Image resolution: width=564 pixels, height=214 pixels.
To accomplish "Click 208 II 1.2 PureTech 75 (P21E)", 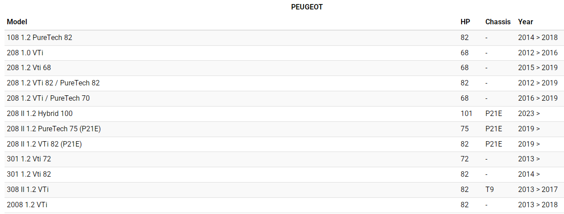I will click(x=54, y=129).
